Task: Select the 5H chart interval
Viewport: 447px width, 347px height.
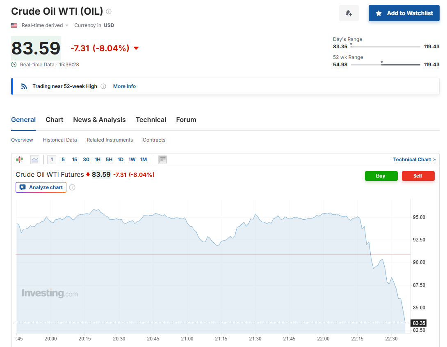Action: 109,160
